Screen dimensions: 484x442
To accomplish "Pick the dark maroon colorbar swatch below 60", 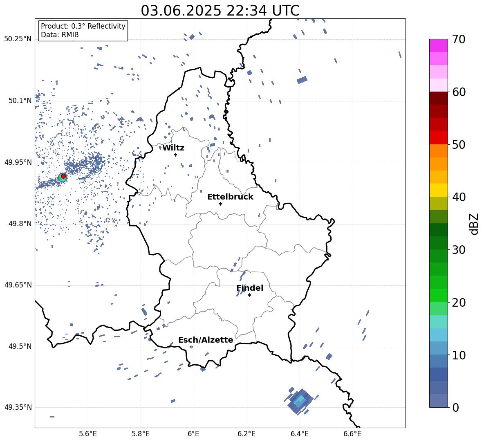I will pyautogui.click(x=438, y=98).
